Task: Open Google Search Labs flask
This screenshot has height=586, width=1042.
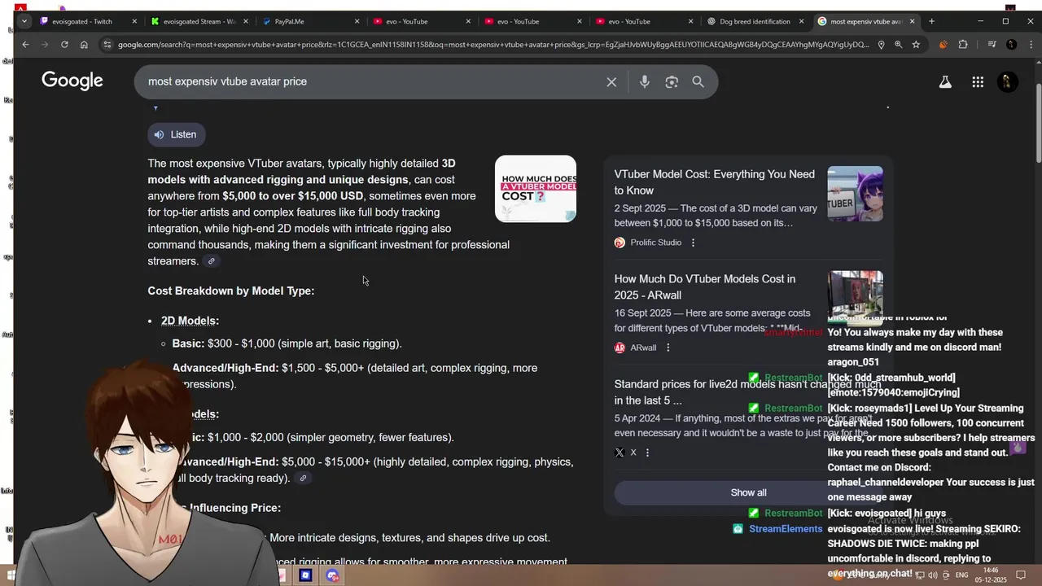Action: click(x=945, y=81)
